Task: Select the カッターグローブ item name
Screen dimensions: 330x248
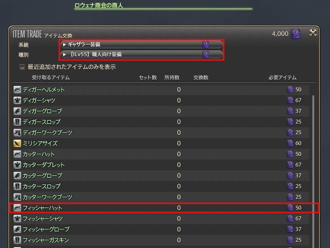Action: (x=42, y=176)
